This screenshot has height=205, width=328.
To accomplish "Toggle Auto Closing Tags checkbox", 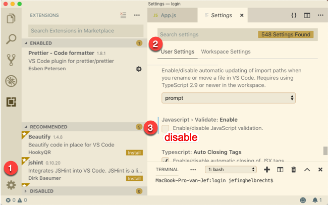I will tap(165, 160).
